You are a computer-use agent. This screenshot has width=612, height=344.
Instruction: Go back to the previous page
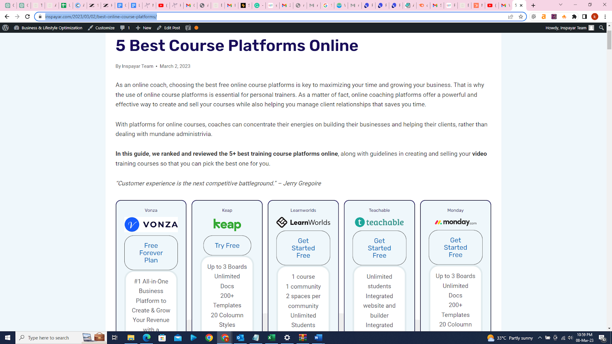point(7,16)
